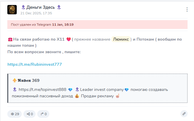The image size is (194, 121).
Task: Open the Деньги Здесь channel name
Action: point(41,7)
